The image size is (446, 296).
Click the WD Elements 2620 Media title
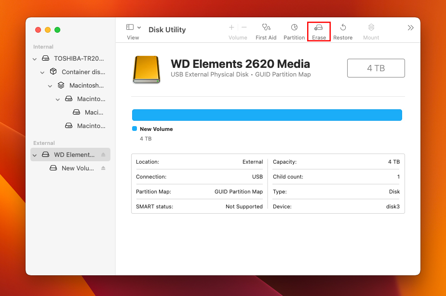click(240, 64)
